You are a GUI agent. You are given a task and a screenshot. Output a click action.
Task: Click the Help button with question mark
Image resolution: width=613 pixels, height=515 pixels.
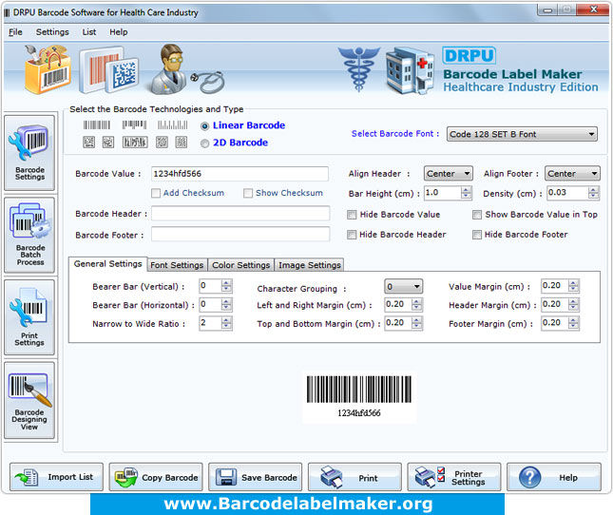pos(553,477)
